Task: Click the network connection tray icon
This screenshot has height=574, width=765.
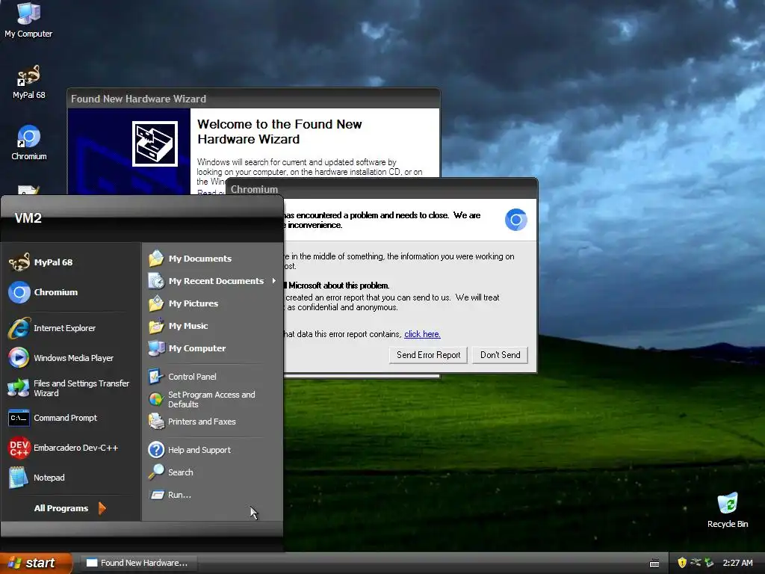Action: click(696, 563)
